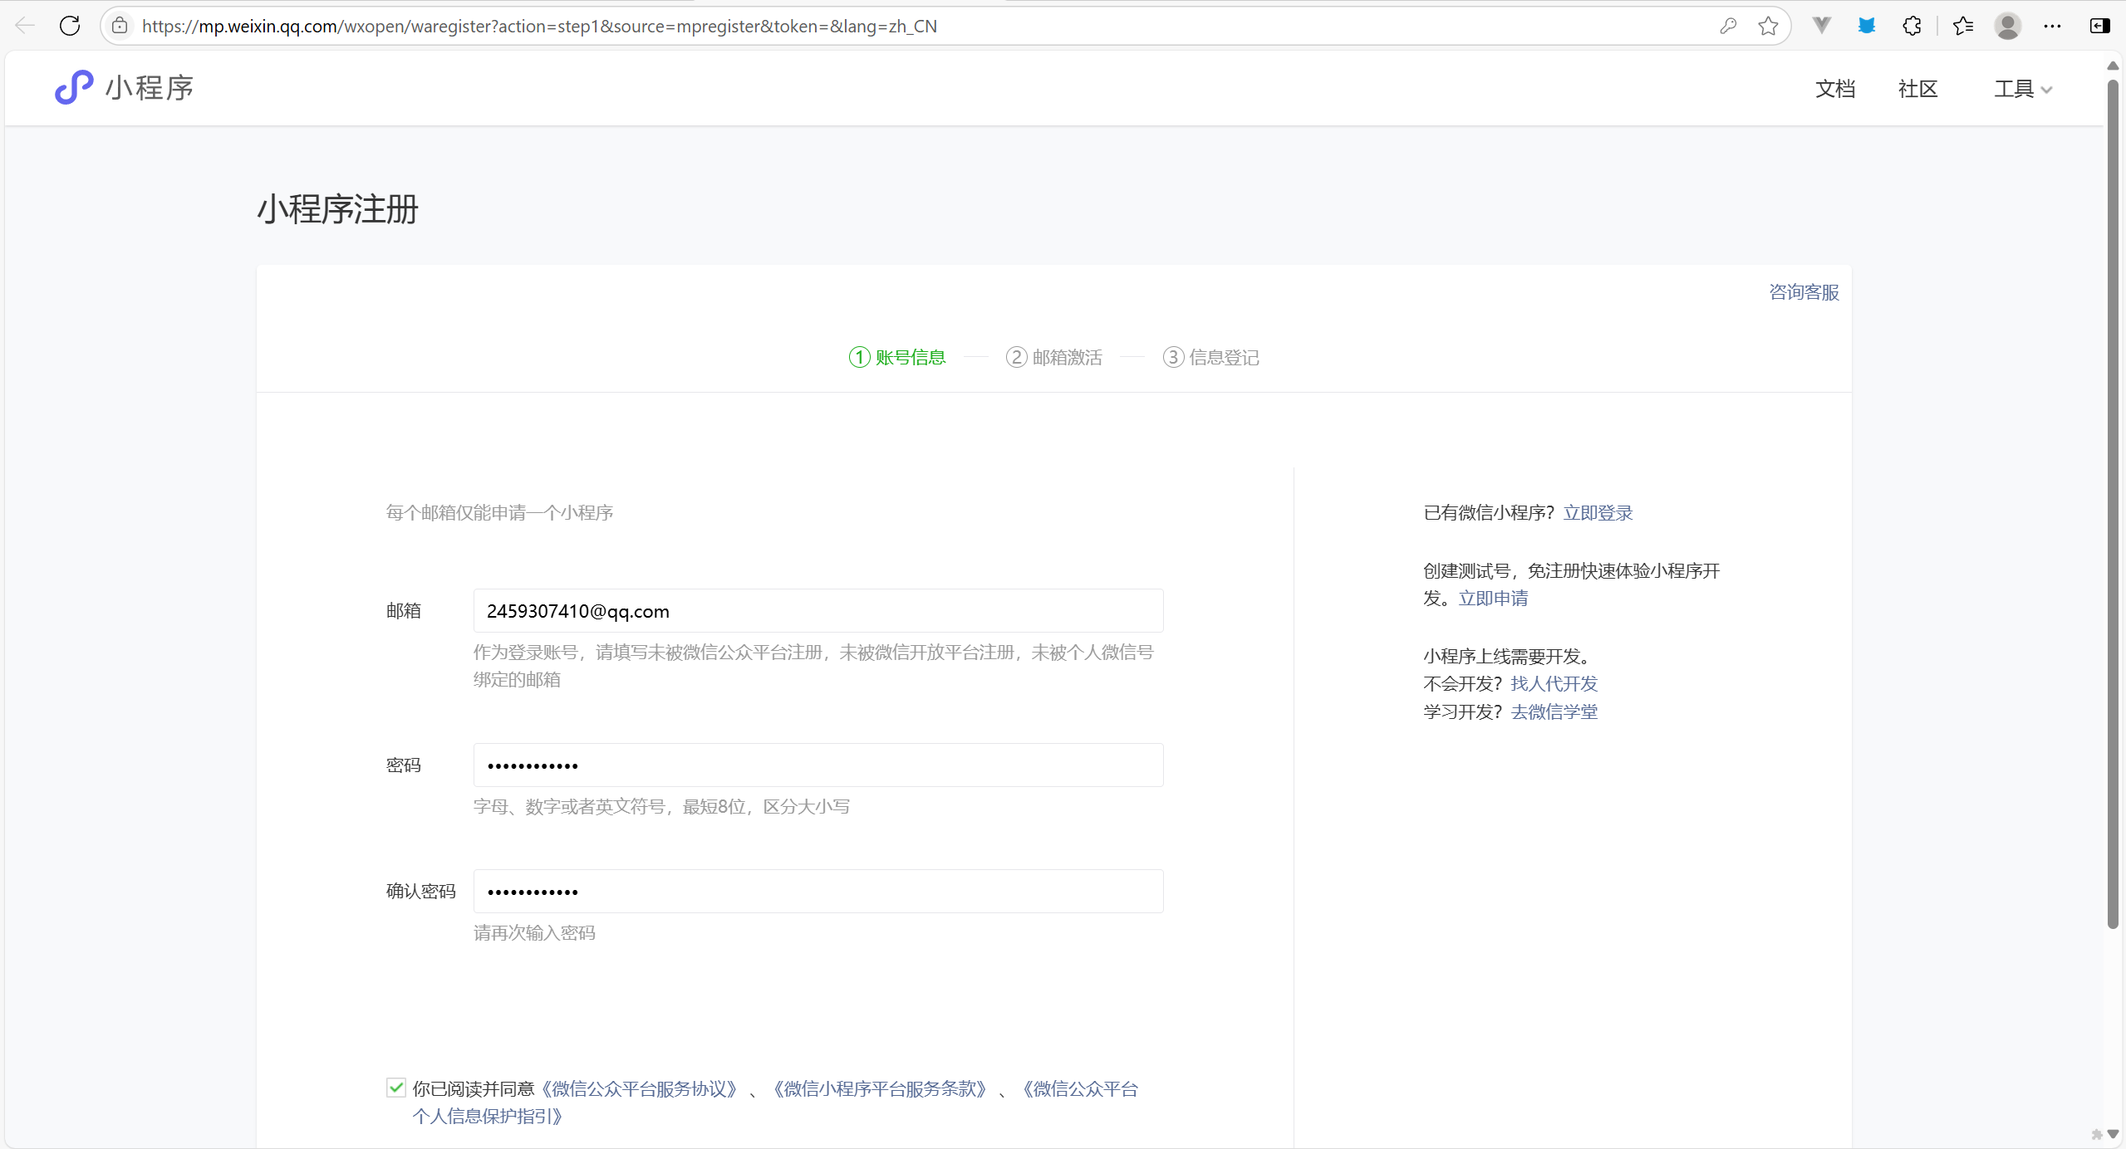Expand the 工具 dropdown menu
The width and height of the screenshot is (2126, 1149).
(2022, 89)
